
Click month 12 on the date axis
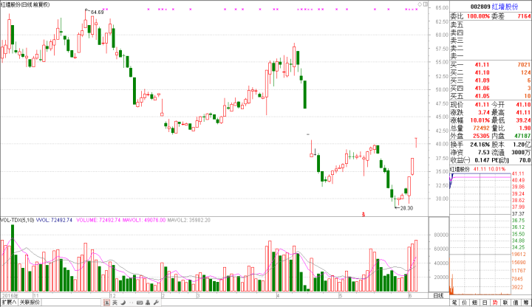[112, 296]
